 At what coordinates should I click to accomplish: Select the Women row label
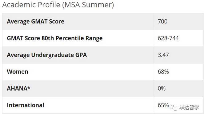click(x=18, y=72)
